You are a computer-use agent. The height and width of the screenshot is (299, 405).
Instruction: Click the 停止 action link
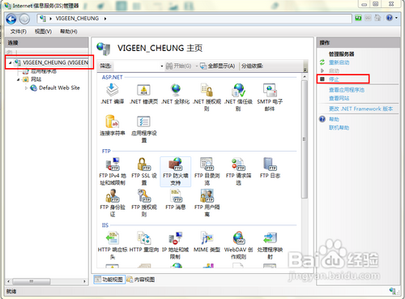point(334,79)
